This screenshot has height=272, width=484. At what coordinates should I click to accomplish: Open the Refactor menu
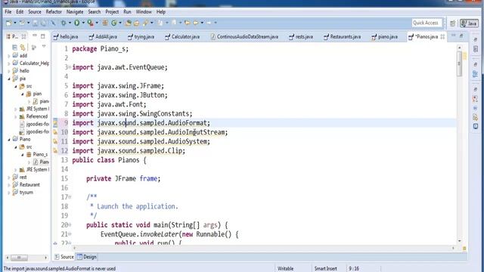54,12
